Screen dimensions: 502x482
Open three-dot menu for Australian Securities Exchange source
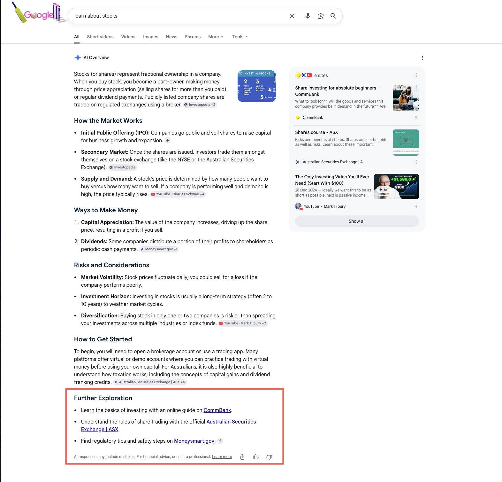(416, 162)
